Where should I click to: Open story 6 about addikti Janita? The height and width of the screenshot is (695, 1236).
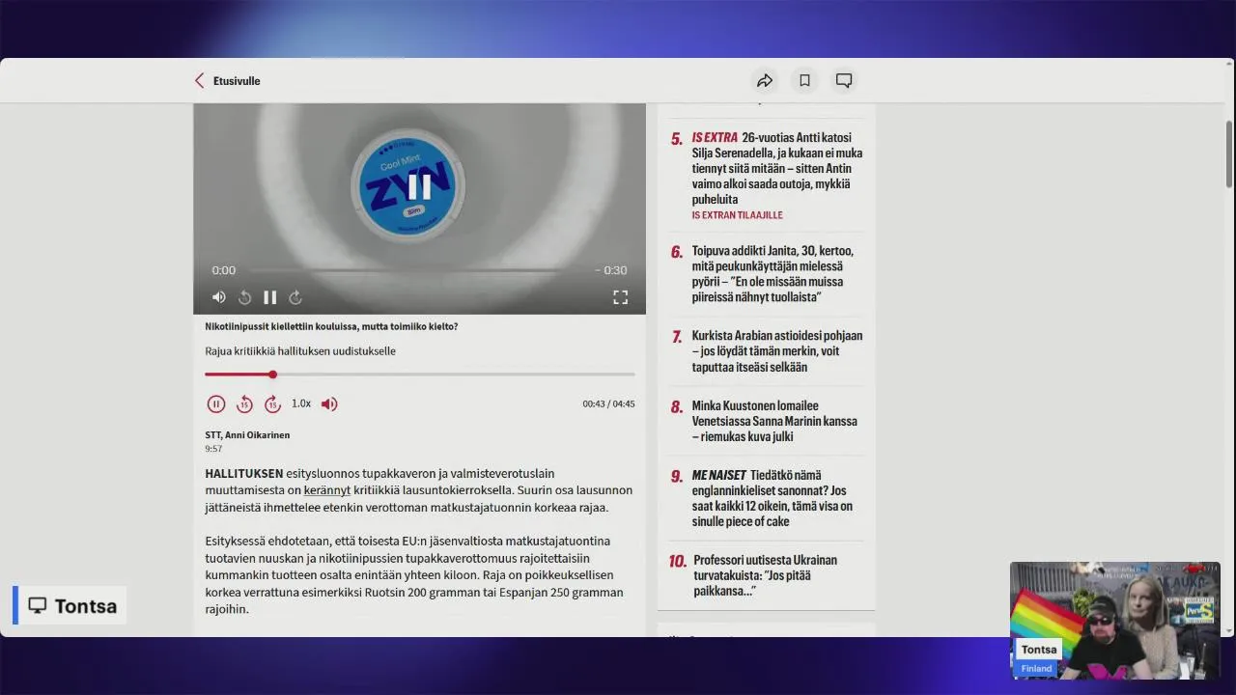click(772, 274)
